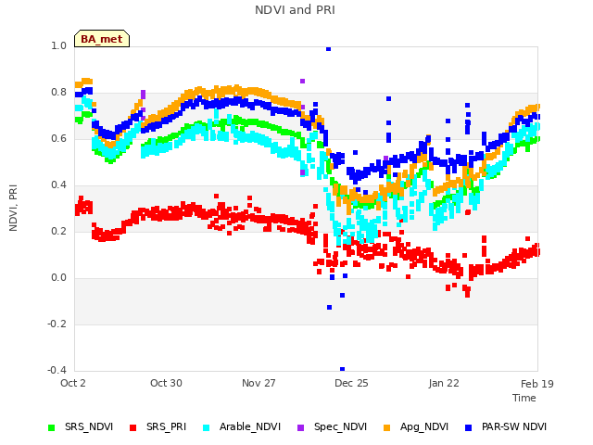This screenshot has width=593, height=445.
Task: Click the 'Oct 30' x-axis label
Action: coord(166,383)
